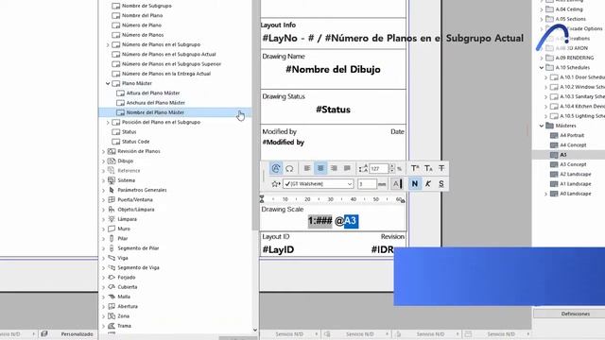Select Altura del Plano Máster autotext
This screenshot has width=605, height=340.
pyautogui.click(x=153, y=93)
